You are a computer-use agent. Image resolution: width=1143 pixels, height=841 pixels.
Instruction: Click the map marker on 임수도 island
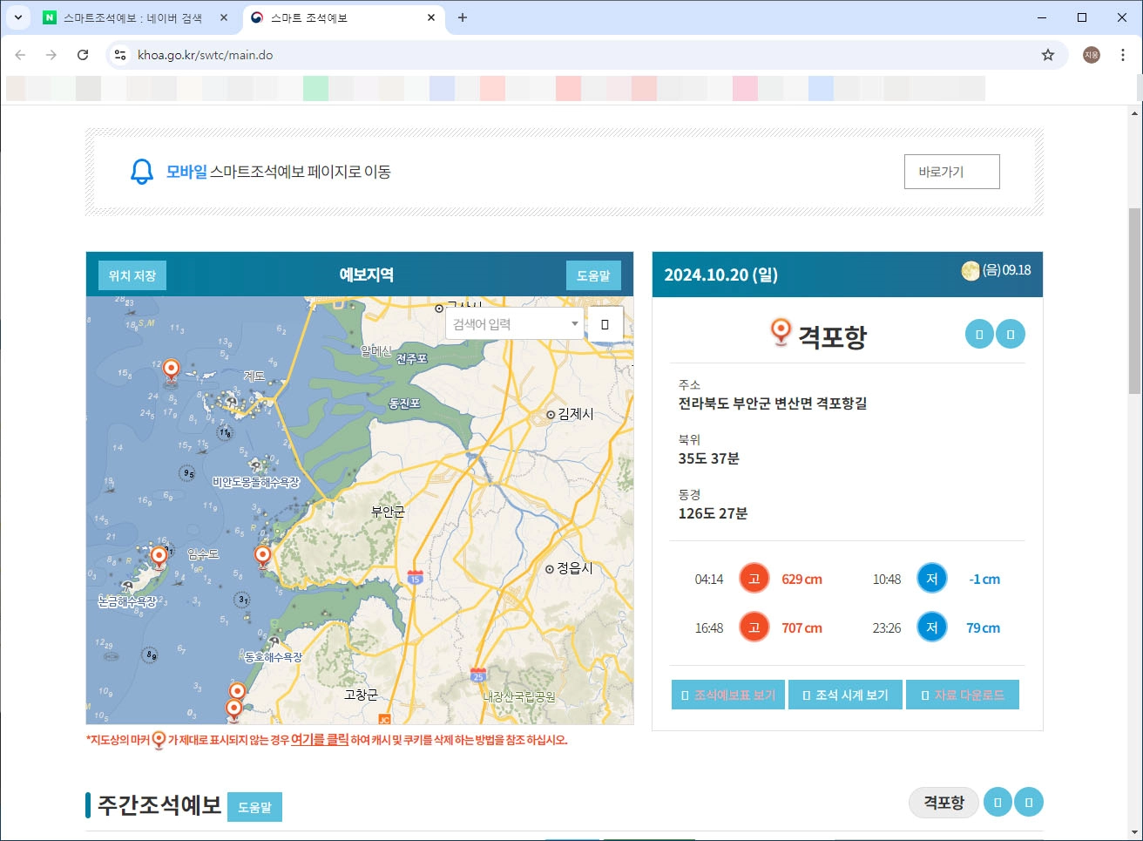159,554
